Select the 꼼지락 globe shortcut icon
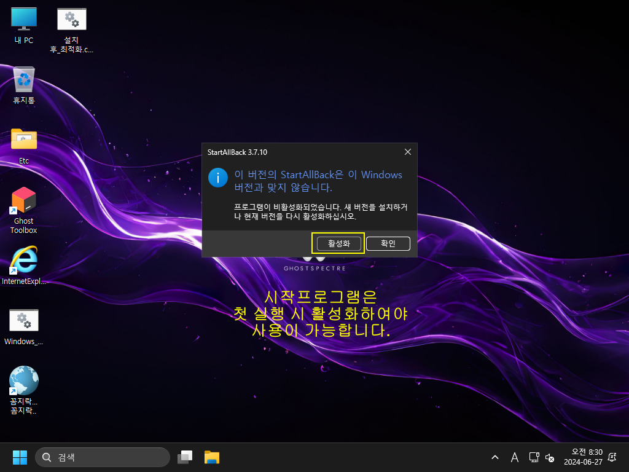Image resolution: width=629 pixels, height=472 pixels. pos(24,389)
